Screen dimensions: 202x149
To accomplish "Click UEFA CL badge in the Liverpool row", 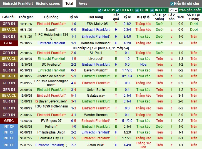I will coord(9,59).
